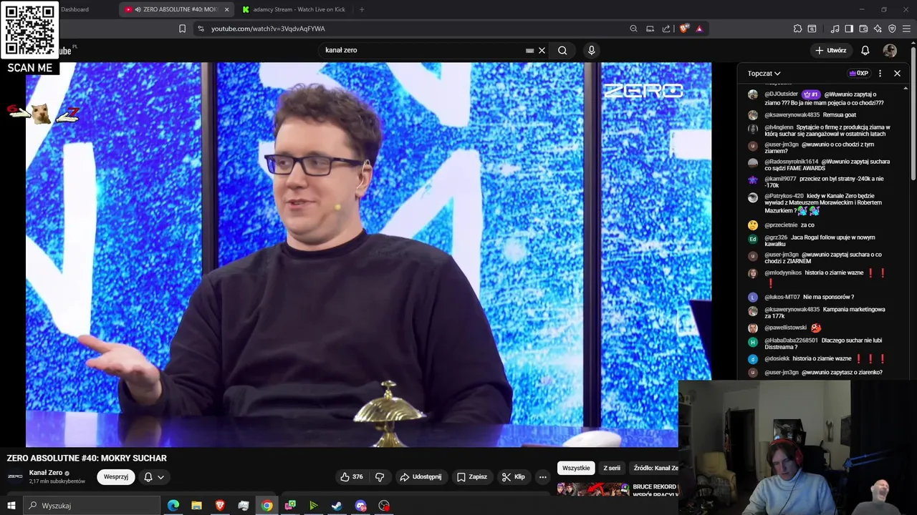Image resolution: width=917 pixels, height=515 pixels.
Task: Like the video (376 likes)
Action: tap(352, 477)
